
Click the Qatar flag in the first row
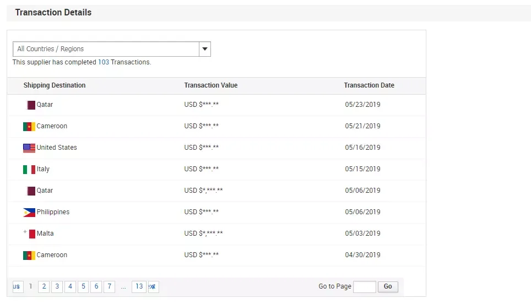31,105
